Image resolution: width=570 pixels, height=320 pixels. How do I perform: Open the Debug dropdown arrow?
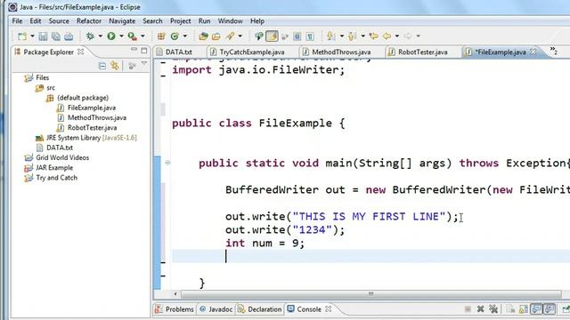click(x=100, y=36)
